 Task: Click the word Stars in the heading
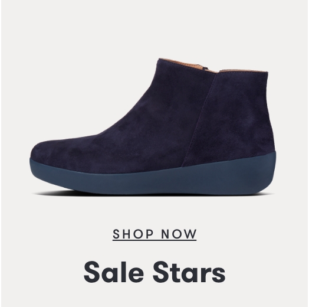pyautogui.click(x=189, y=272)
